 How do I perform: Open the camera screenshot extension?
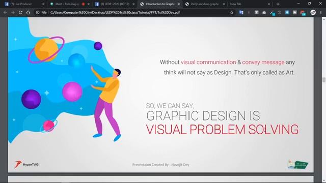[x=264, y=12]
